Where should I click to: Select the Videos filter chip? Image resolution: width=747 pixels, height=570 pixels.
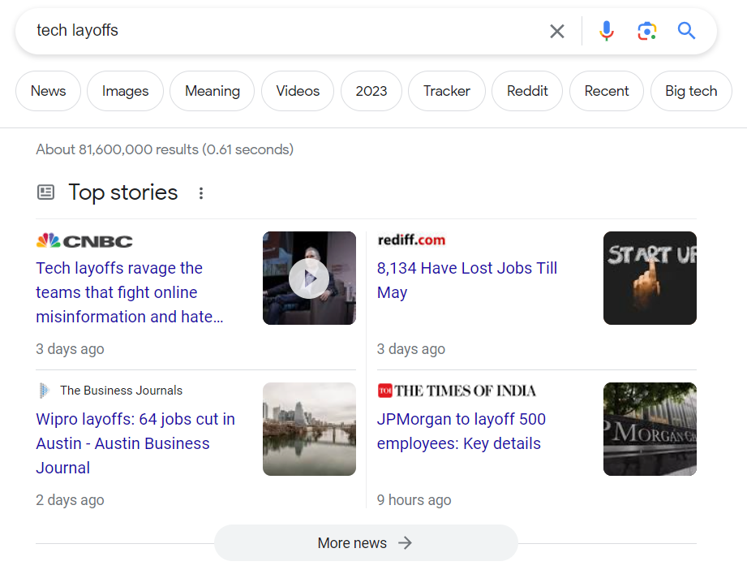coord(298,91)
